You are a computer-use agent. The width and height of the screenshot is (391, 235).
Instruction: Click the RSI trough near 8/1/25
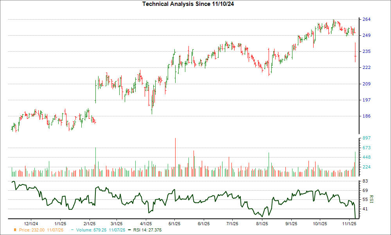261,217
